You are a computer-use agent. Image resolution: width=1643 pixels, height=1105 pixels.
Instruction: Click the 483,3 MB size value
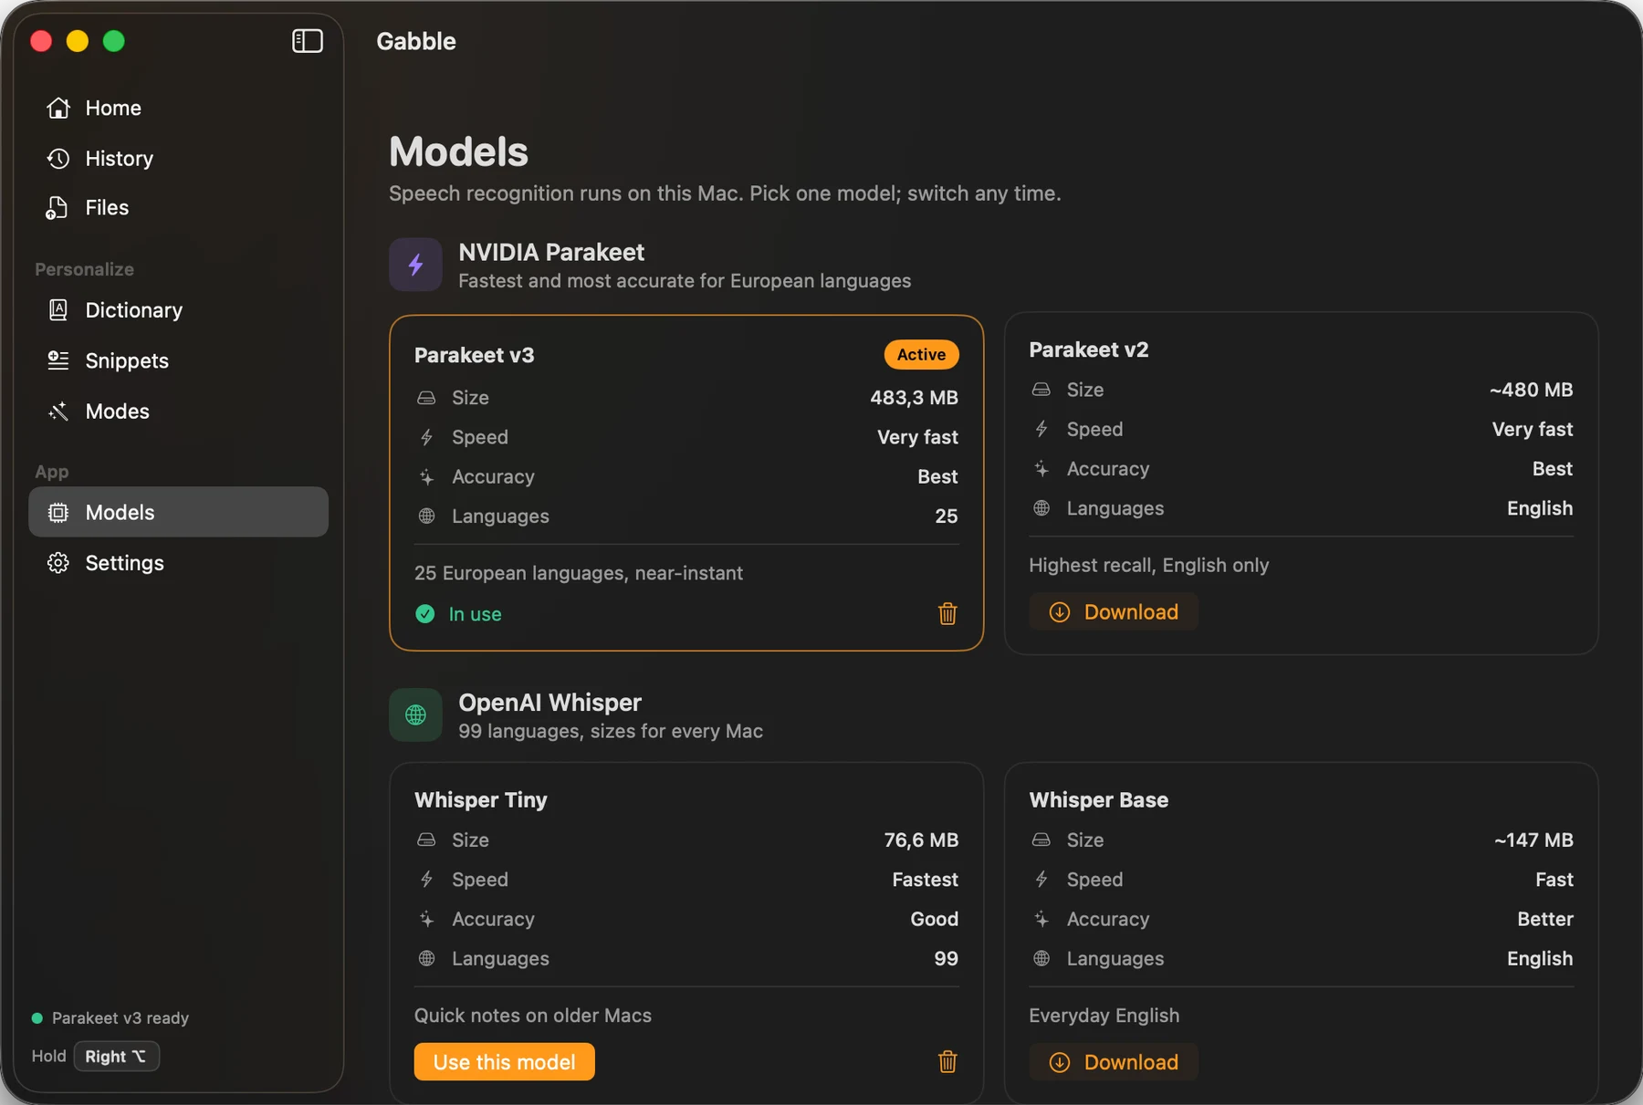point(914,398)
